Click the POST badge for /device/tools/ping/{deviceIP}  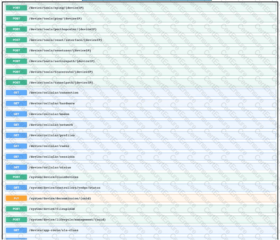coord(16,18)
